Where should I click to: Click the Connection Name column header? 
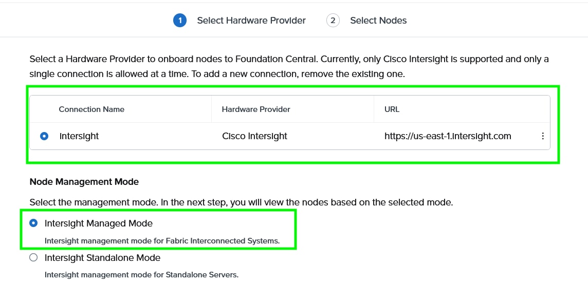pyautogui.click(x=91, y=109)
